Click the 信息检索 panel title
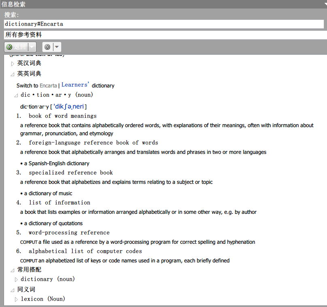 pyautogui.click(x=13, y=4)
